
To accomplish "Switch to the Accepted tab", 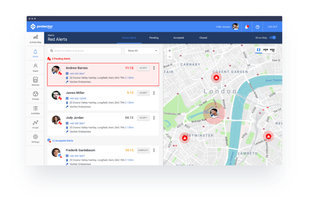I will click(x=179, y=38).
